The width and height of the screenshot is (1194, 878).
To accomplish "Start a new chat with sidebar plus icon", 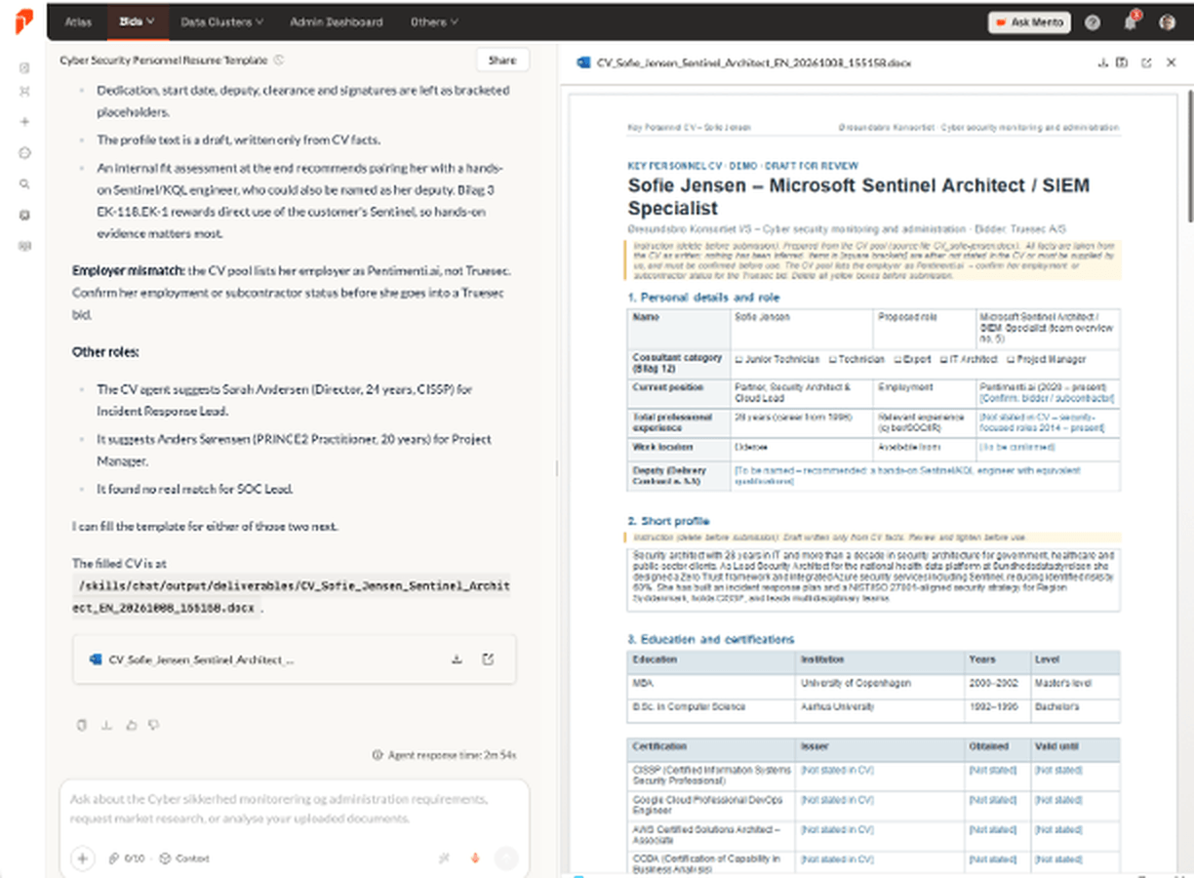I will pyautogui.click(x=24, y=122).
